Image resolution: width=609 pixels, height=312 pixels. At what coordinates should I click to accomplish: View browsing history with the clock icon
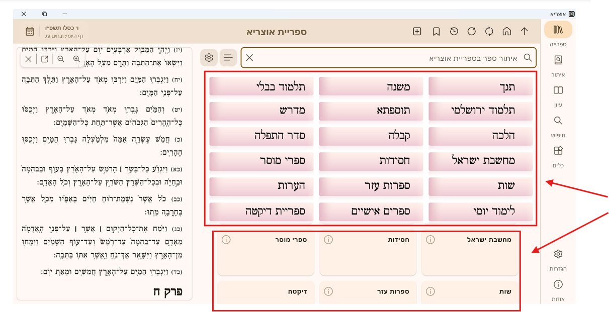[x=454, y=31]
